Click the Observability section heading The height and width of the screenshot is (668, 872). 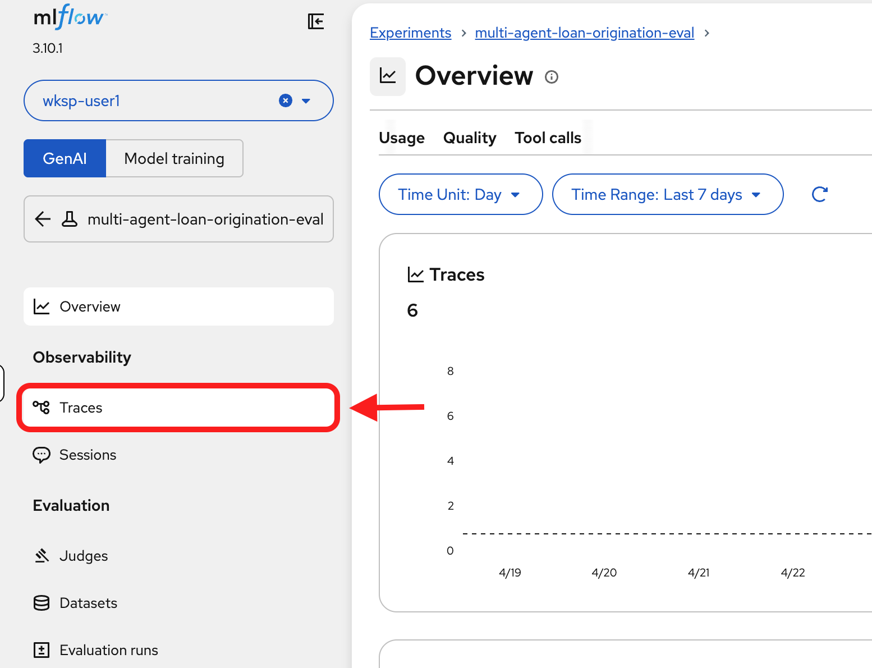coord(82,357)
